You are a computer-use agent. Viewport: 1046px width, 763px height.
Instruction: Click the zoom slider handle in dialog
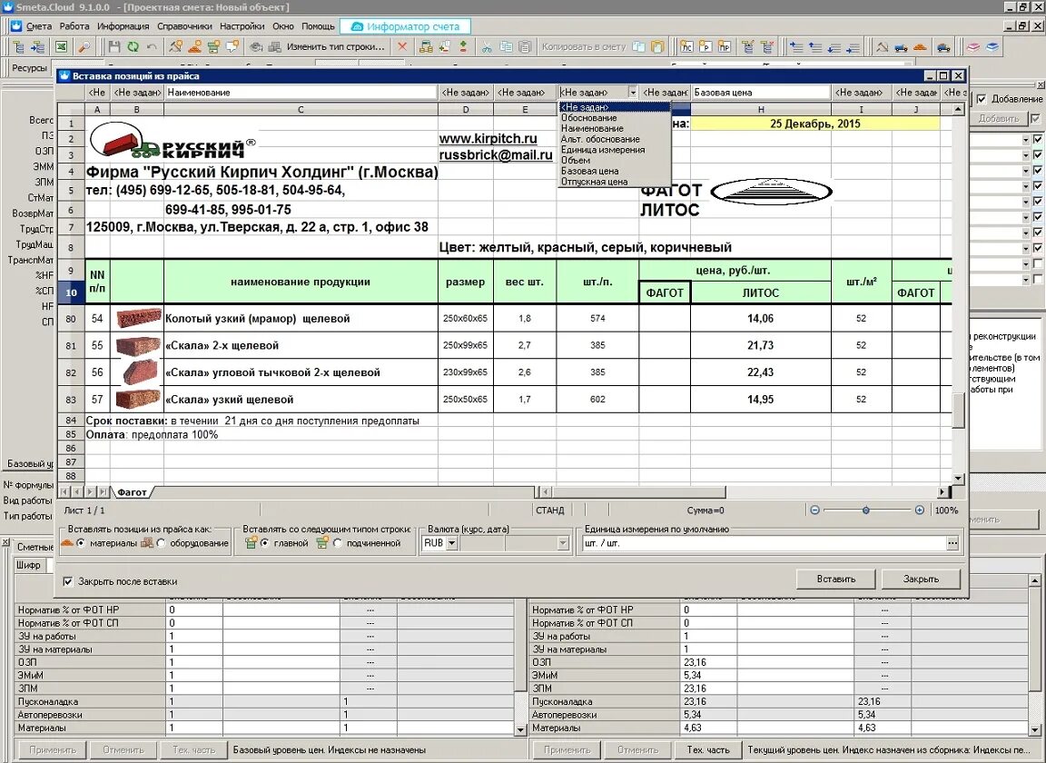click(865, 510)
